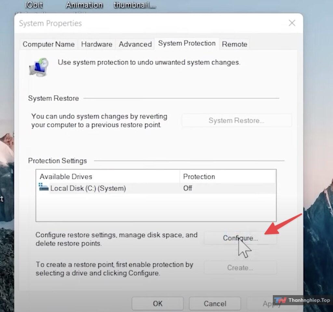Click the Available Drives column header
333x312 pixels.
point(66,177)
